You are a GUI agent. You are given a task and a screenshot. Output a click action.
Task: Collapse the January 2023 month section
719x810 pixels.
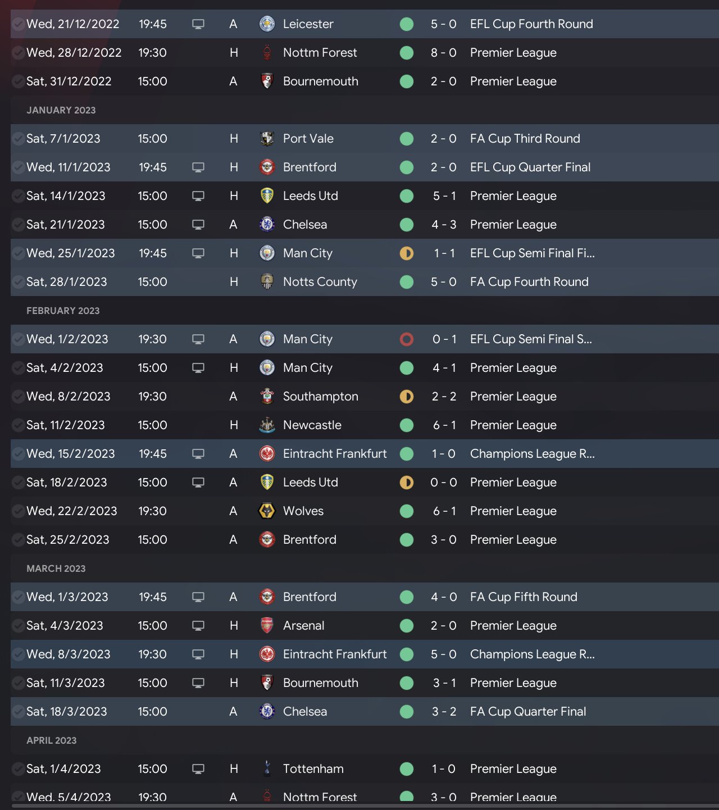(61, 110)
